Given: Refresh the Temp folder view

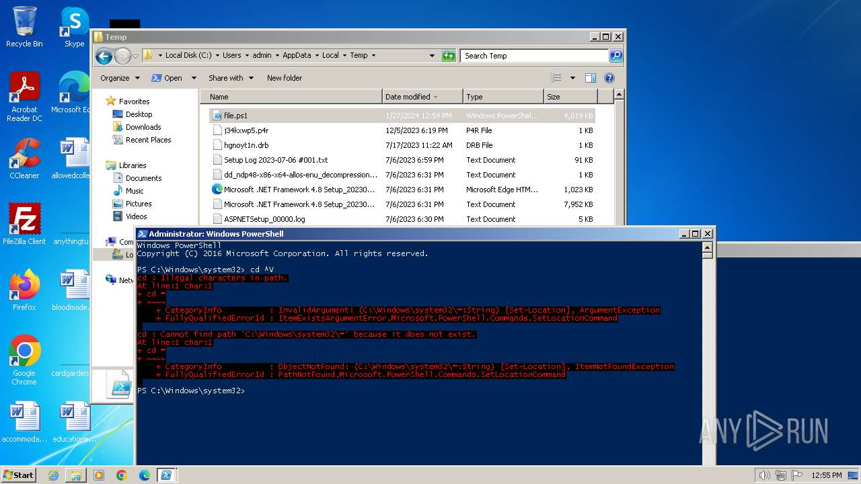Looking at the screenshot, I should tap(449, 56).
